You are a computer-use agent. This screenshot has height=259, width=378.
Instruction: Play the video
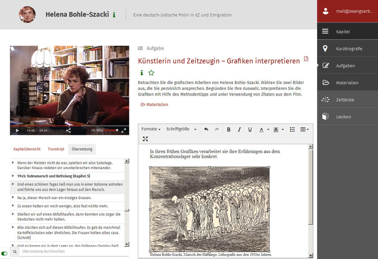pos(17,131)
